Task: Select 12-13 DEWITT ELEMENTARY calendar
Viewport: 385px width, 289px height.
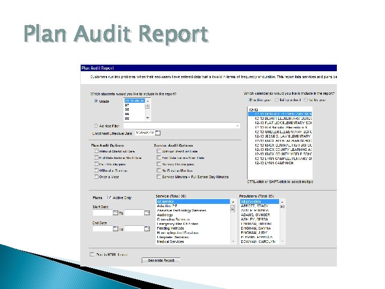Action: [x=280, y=118]
